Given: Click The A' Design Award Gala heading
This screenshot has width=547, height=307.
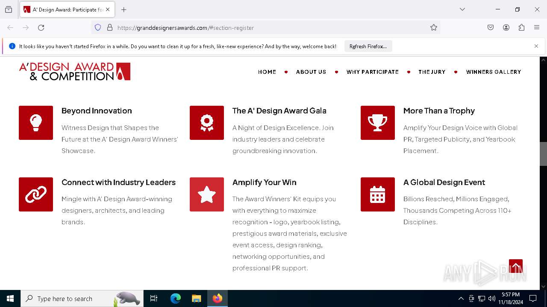Looking at the screenshot, I should pyautogui.click(x=279, y=111).
